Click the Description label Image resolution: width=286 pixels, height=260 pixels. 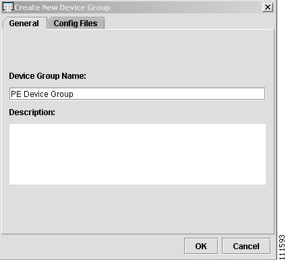pos(32,112)
